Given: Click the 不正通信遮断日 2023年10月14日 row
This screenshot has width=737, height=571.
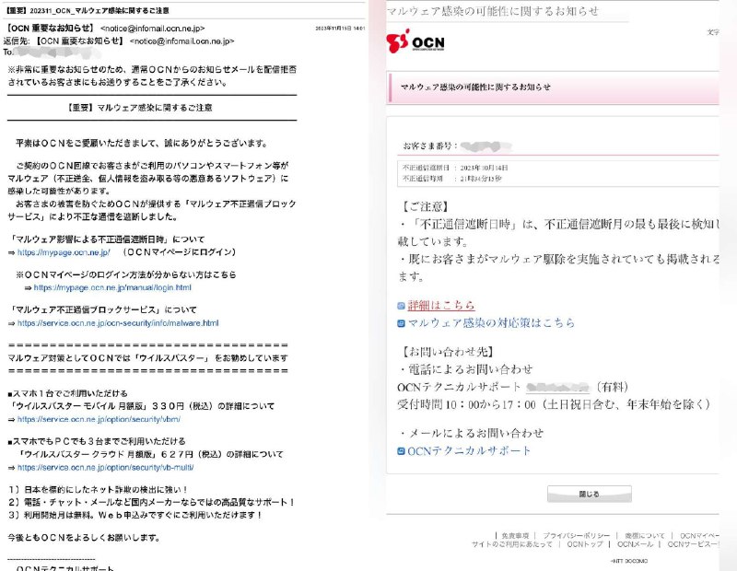Looking at the screenshot, I should pos(455,168).
